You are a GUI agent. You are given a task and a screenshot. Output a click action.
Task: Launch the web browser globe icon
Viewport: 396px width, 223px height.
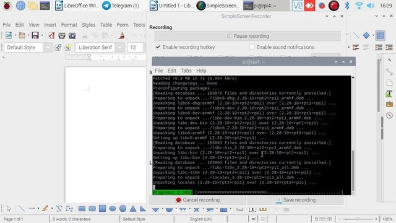point(20,6)
